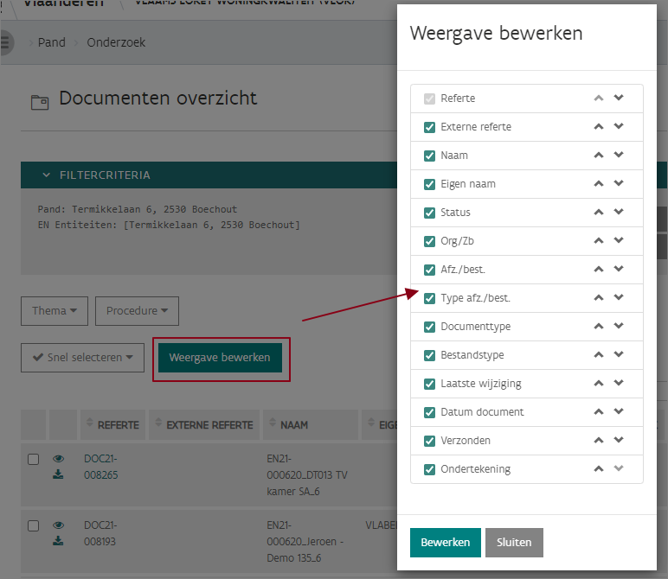668x579 pixels.
Task: Select row checkbox for DOC21-008265
Action: click(33, 459)
